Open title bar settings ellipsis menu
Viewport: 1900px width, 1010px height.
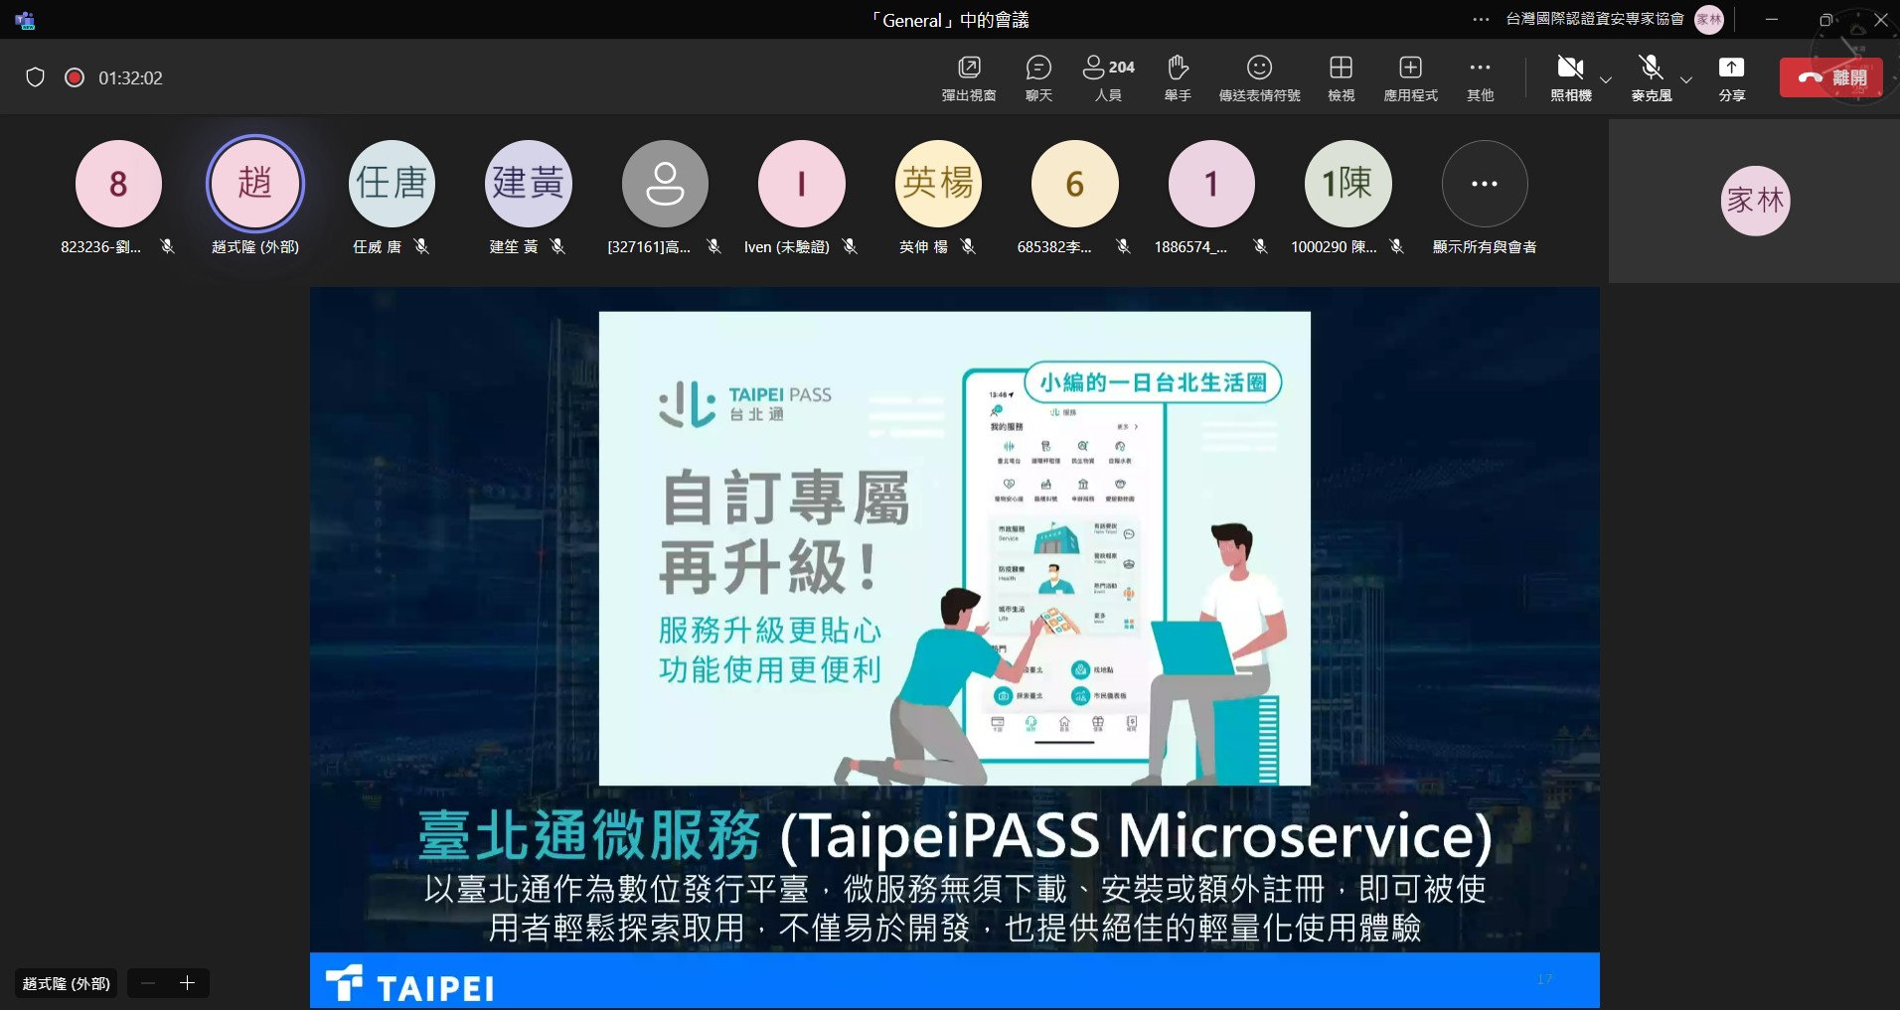1481,20
